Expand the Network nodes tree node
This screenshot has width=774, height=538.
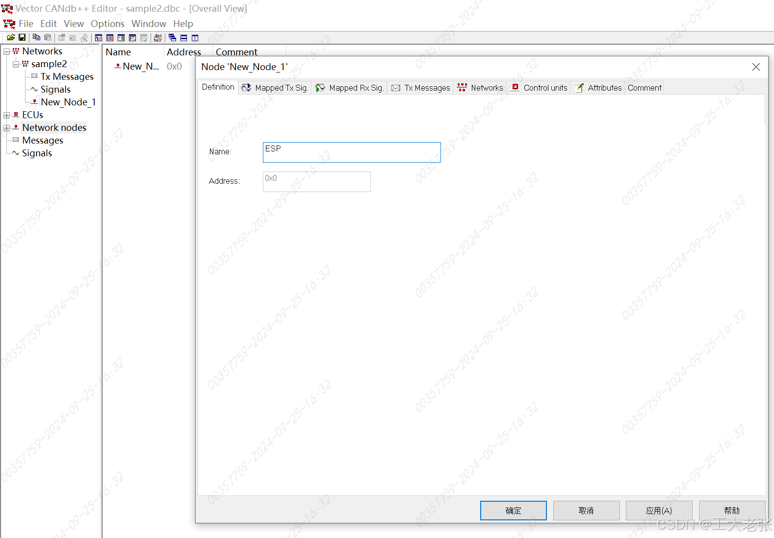[x=6, y=128]
